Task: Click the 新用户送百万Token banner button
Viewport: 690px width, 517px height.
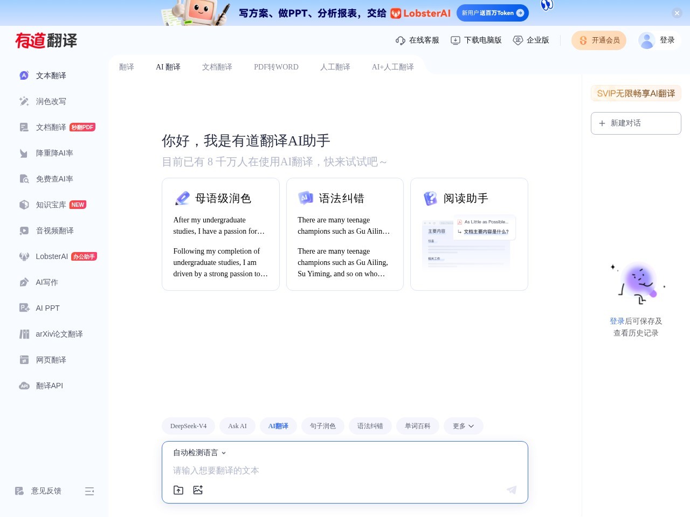Action: pos(493,13)
